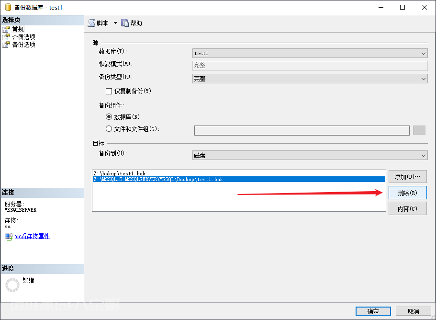Select the 数据库 radio button

[109, 116]
